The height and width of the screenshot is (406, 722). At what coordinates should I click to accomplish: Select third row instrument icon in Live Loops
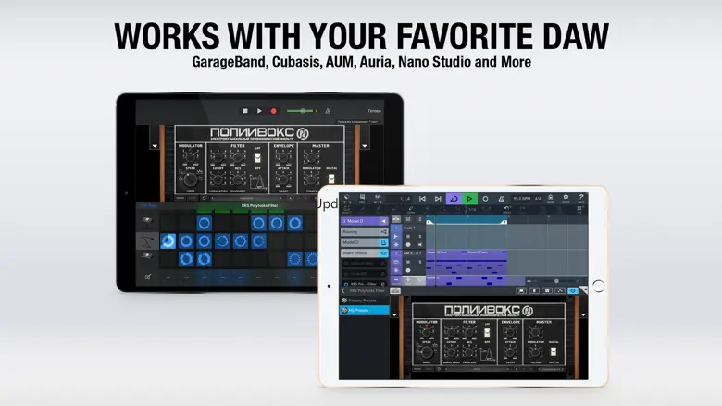147,256
